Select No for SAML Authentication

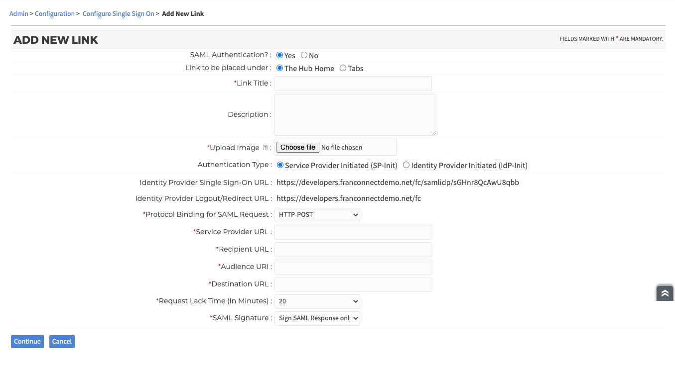tap(304, 55)
